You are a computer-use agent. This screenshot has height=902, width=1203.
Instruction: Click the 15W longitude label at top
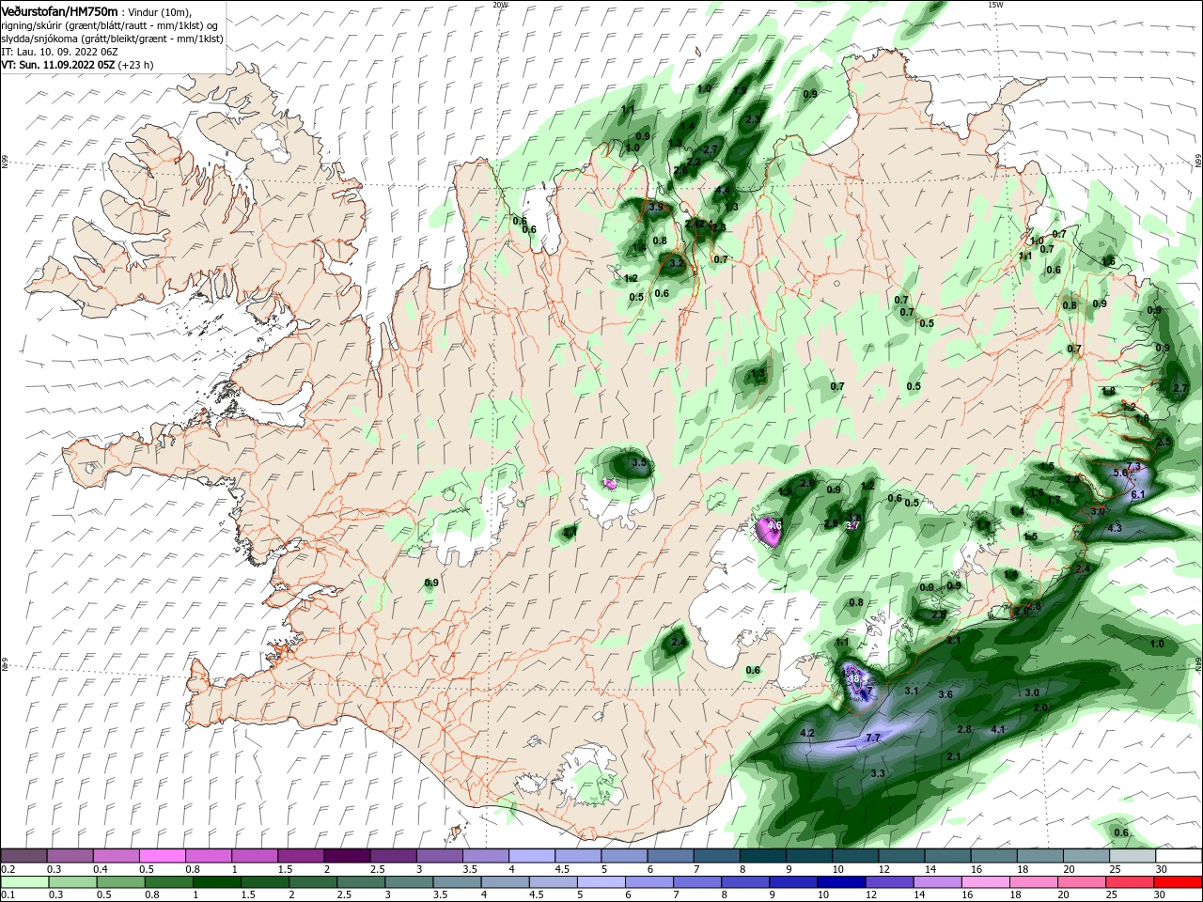[995, 5]
